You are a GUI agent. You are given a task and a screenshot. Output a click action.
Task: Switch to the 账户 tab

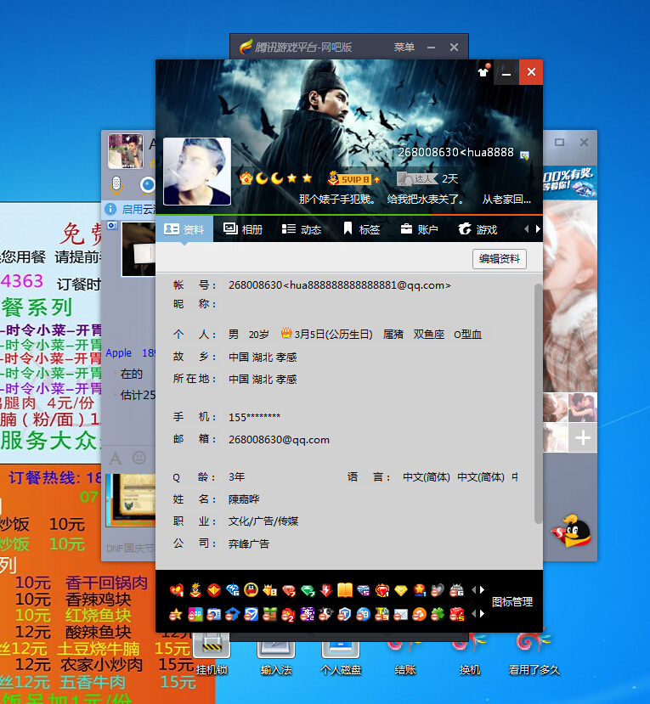(x=419, y=229)
